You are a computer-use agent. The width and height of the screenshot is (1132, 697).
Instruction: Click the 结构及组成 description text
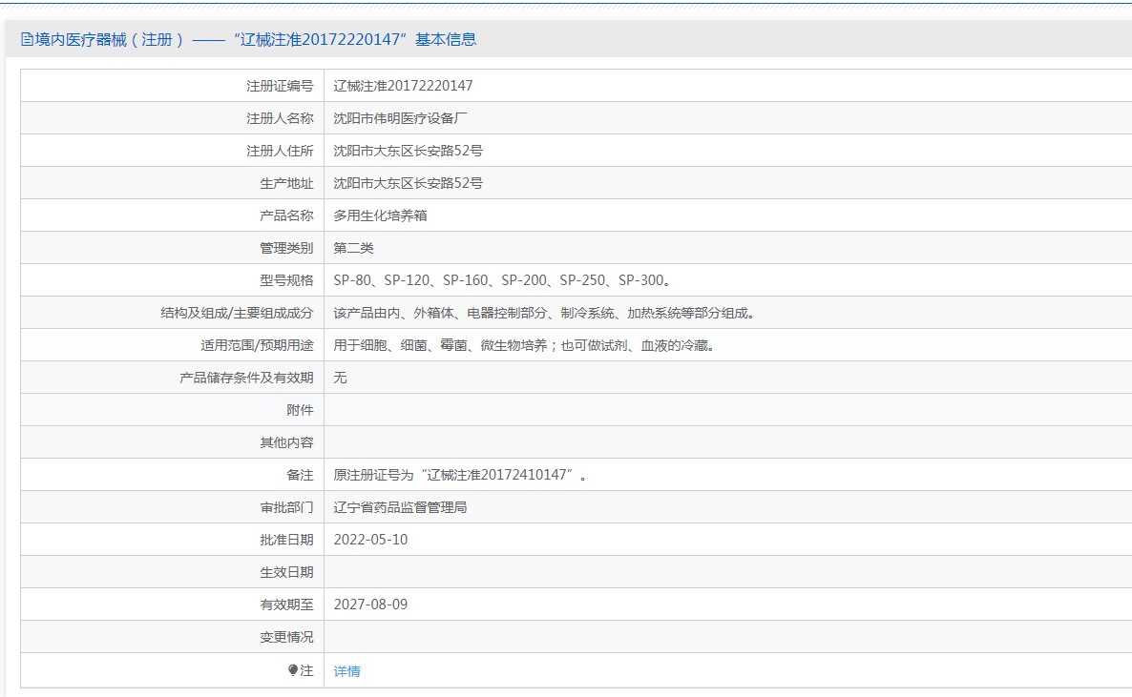(544, 313)
